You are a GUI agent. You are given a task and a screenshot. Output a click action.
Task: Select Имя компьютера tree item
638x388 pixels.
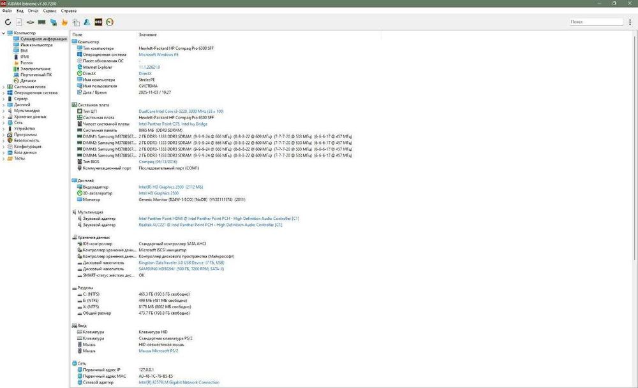[36, 45]
